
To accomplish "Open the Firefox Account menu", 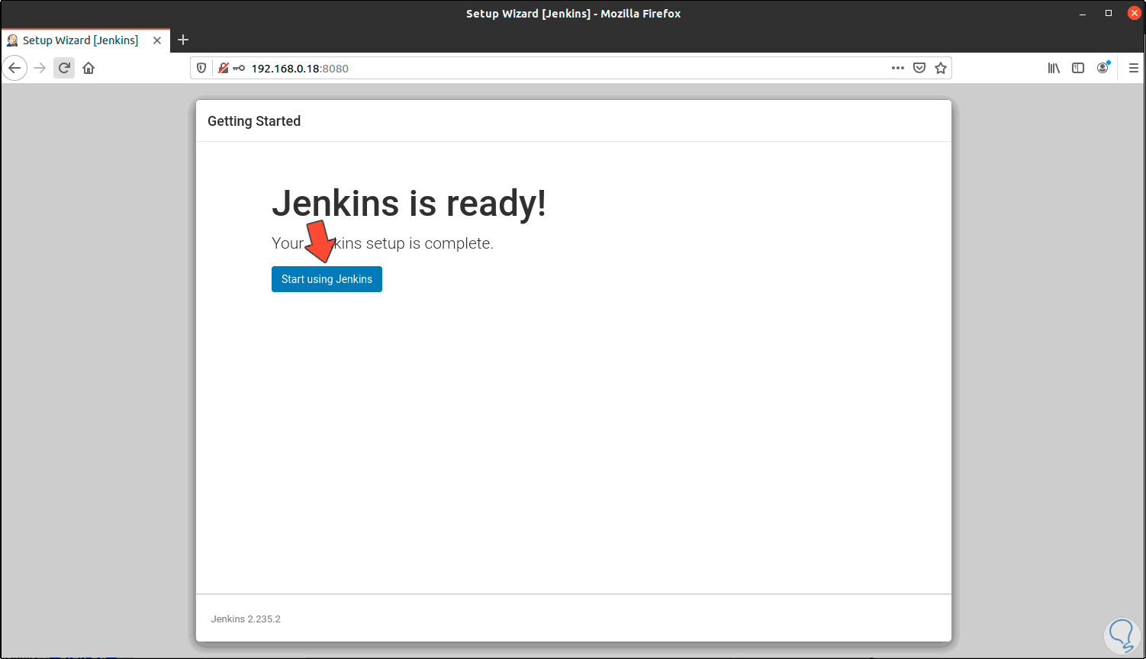I will (x=1103, y=68).
